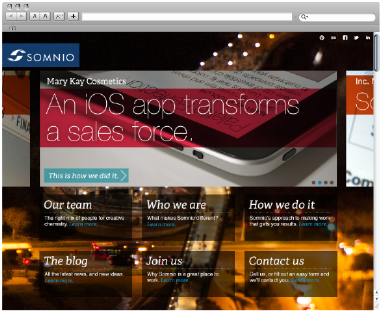
Task: Click 'Learn more' under How we do it
Action: click(313, 224)
